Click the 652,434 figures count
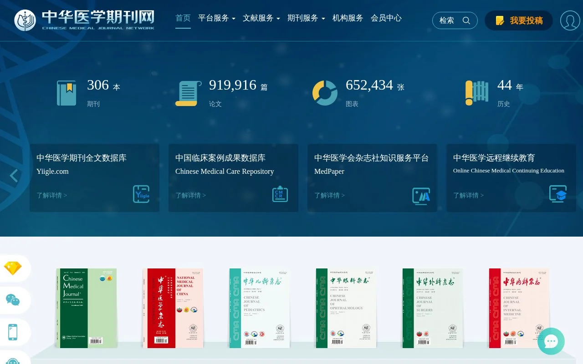Viewport: 583px width, 364px height. point(369,85)
